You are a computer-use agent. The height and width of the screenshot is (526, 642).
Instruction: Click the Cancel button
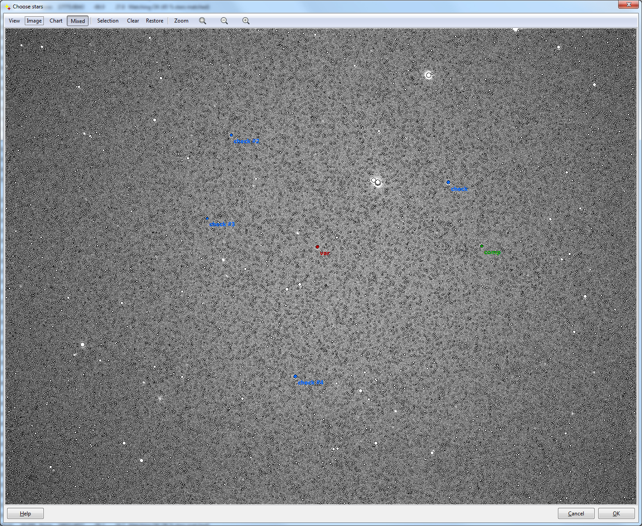(576, 513)
